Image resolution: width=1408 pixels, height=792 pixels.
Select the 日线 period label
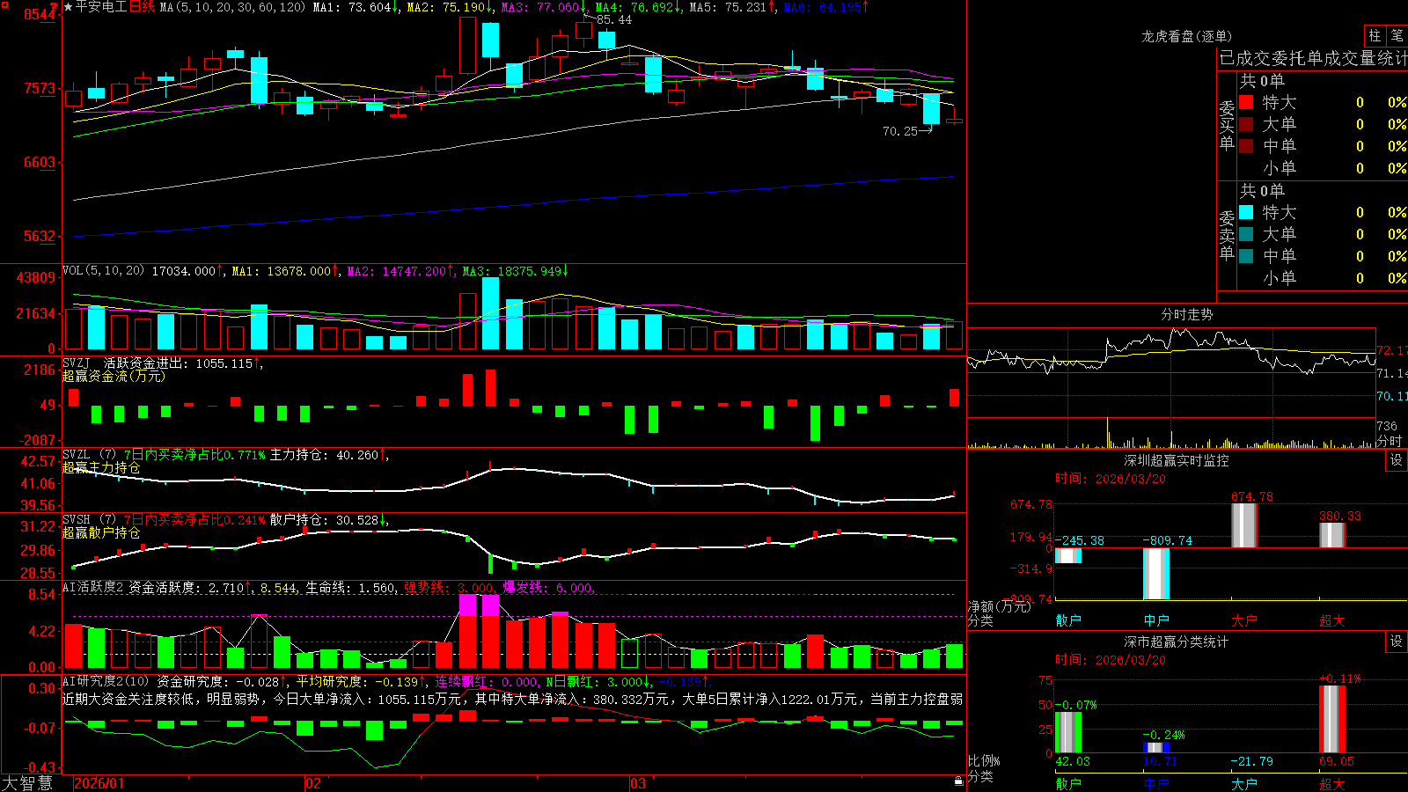pyautogui.click(x=142, y=7)
